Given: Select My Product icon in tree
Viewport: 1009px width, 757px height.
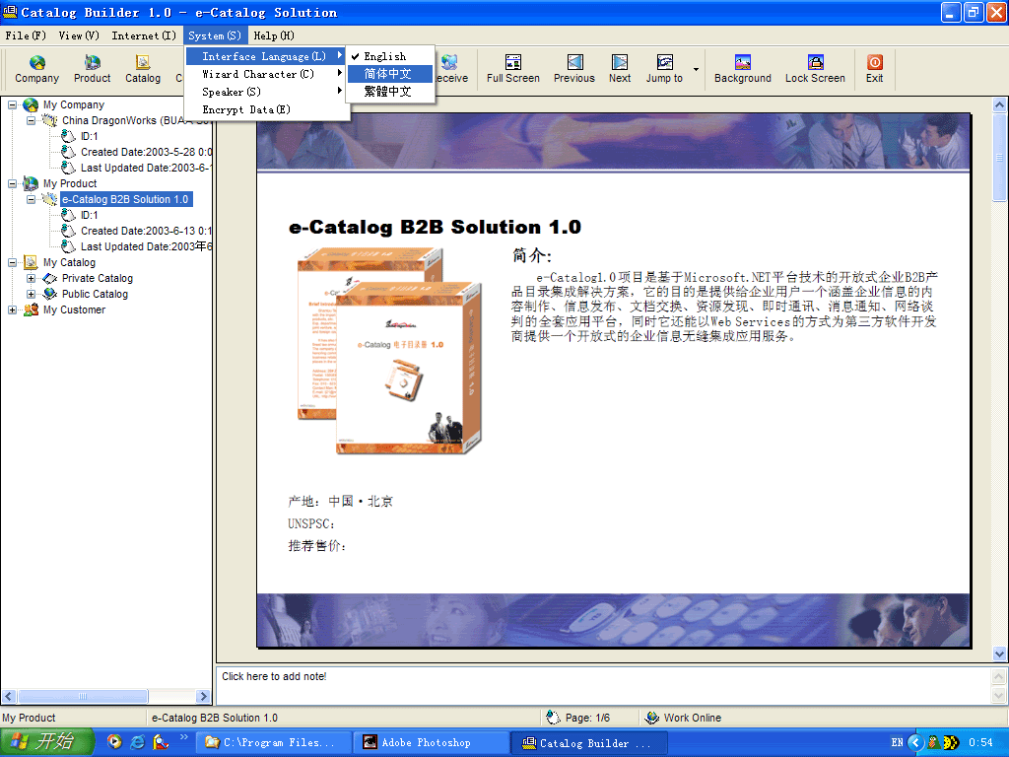Looking at the screenshot, I should 31,183.
